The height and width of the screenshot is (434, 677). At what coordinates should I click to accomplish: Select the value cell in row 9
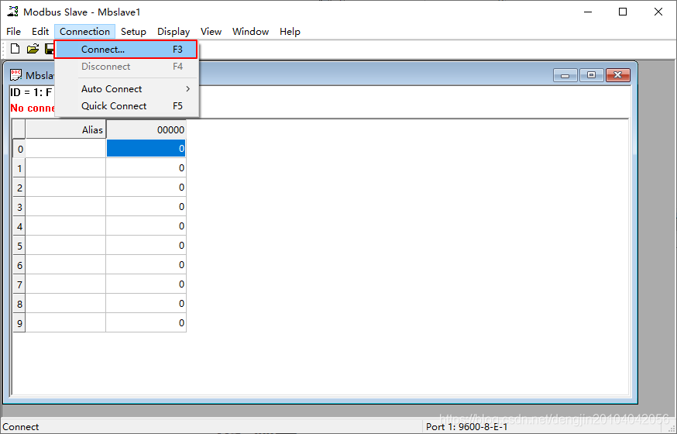coord(146,322)
